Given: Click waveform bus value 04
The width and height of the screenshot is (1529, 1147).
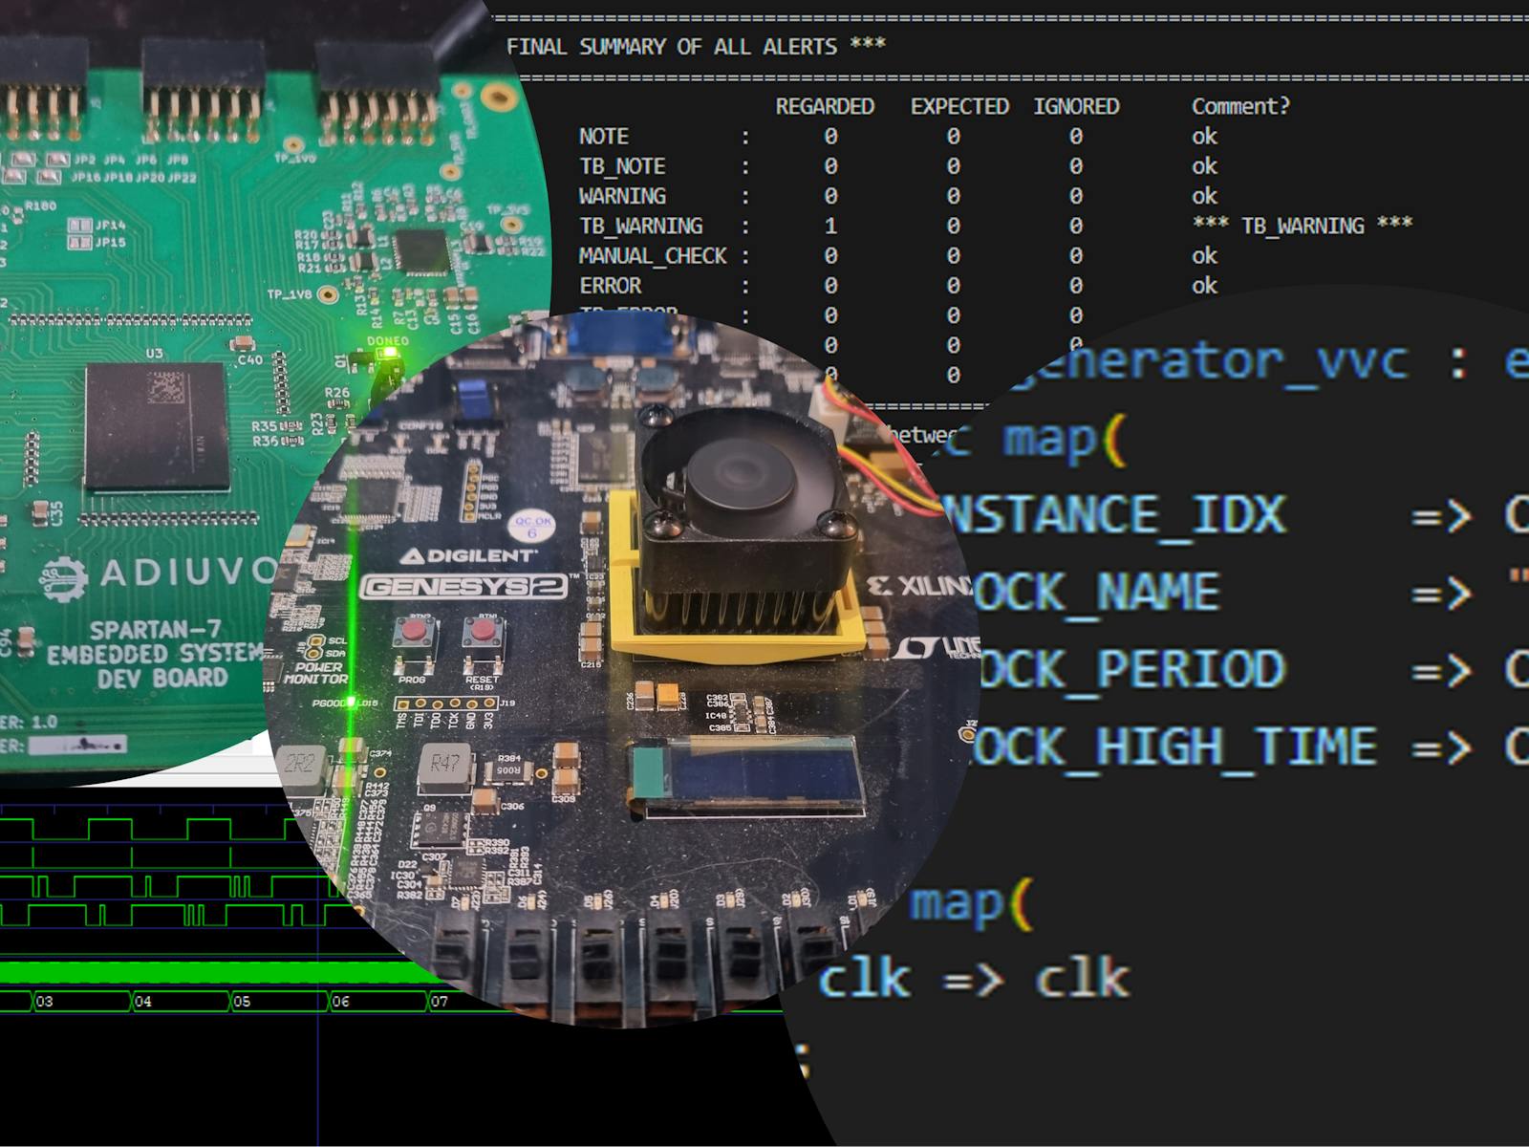Looking at the screenshot, I should pyautogui.click(x=143, y=1002).
